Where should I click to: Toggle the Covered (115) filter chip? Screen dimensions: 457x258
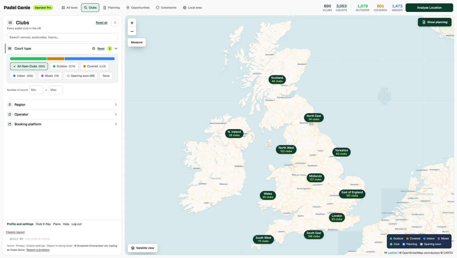tap(94, 66)
